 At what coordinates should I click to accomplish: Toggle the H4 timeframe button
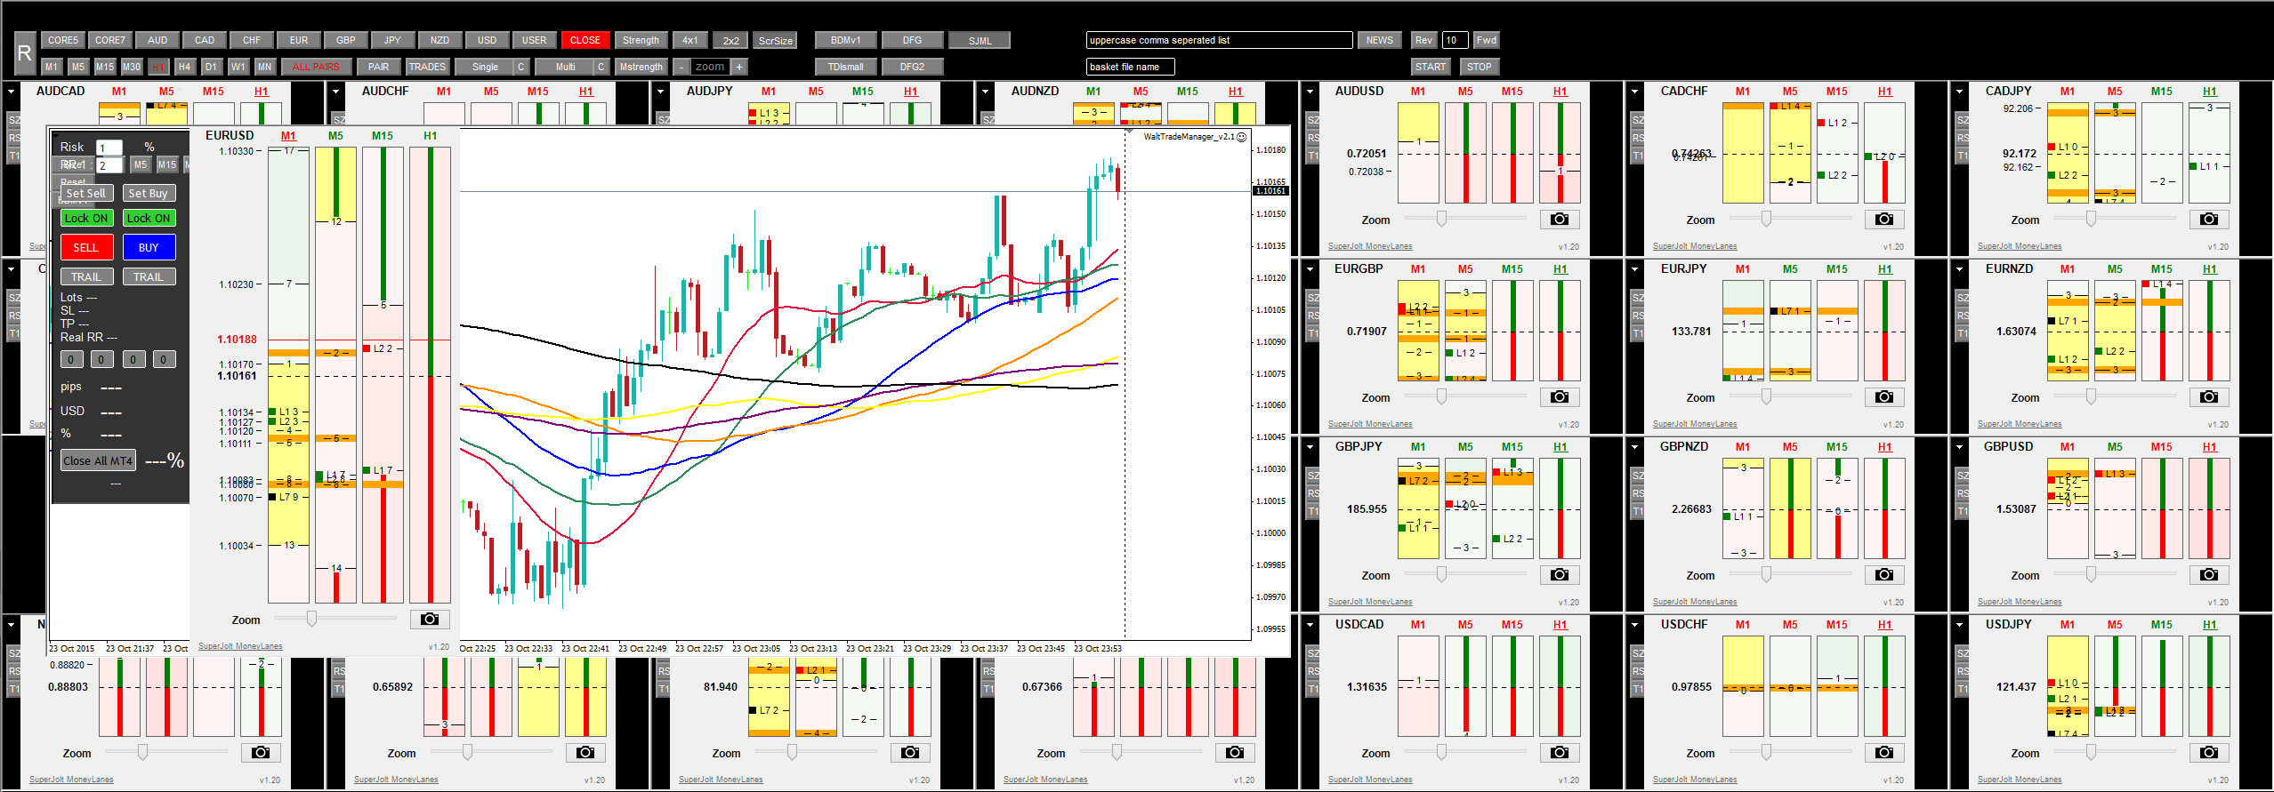tap(184, 67)
